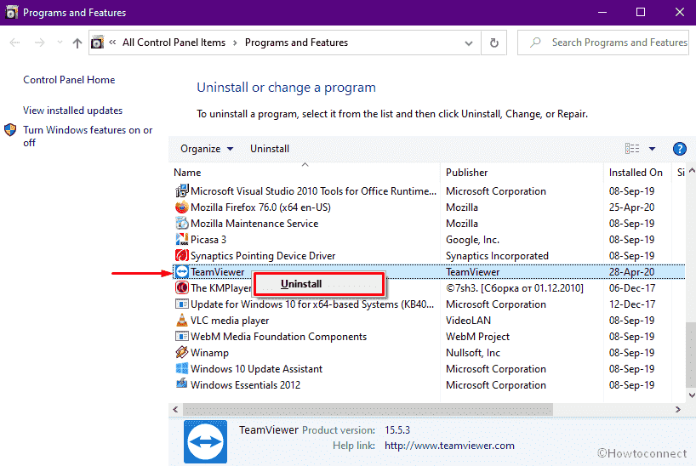Open View installed updates link
The height and width of the screenshot is (466, 696).
(73, 111)
